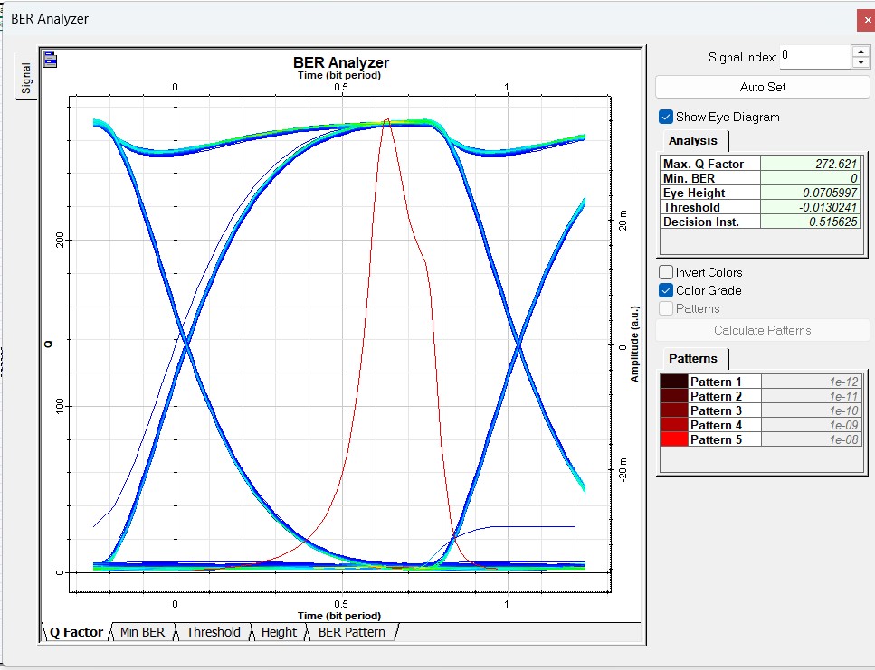
Task: Switch to the Q Factor tab
Action: tap(76, 632)
